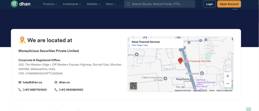Viewport: 259px width, 111px height.
Task: Click the Corporate & Registered Office heading
Action: 40,60
